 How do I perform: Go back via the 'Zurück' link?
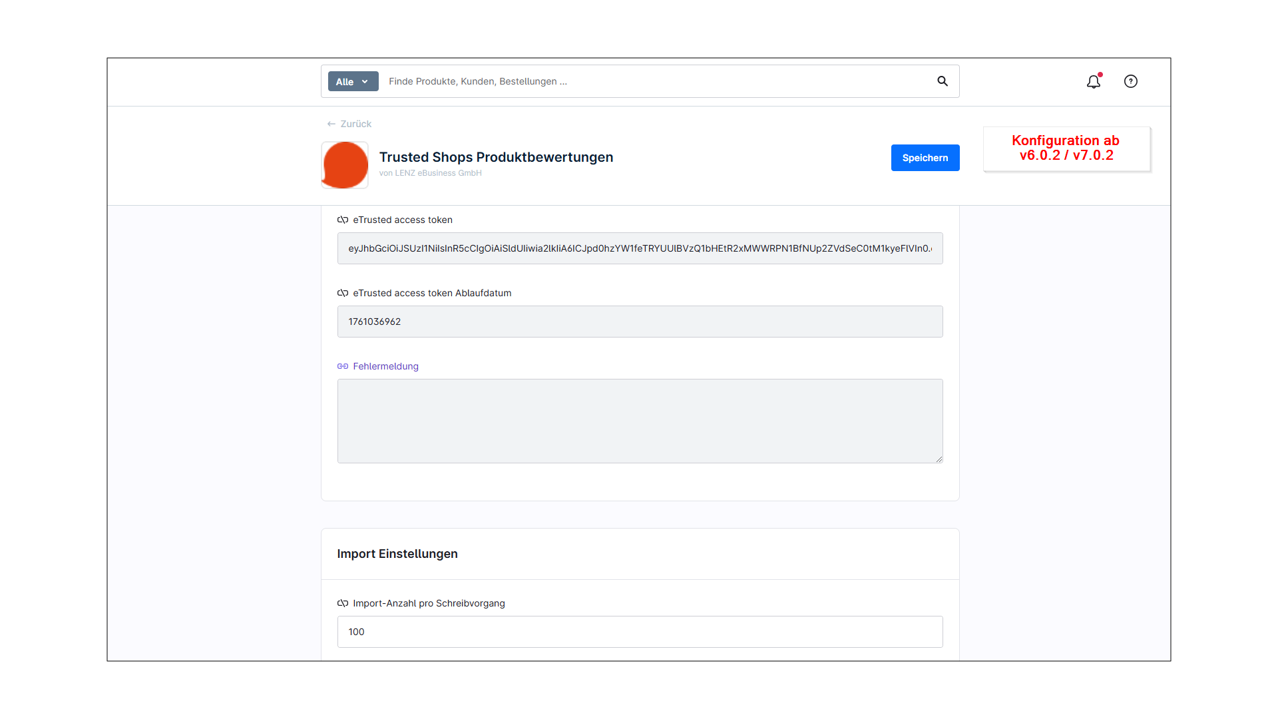pyautogui.click(x=349, y=124)
